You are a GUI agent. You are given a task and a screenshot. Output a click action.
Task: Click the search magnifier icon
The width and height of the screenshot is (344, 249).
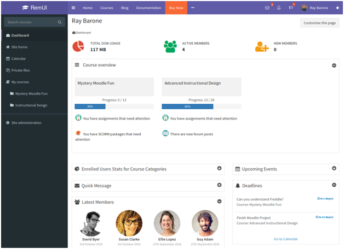coord(60,22)
